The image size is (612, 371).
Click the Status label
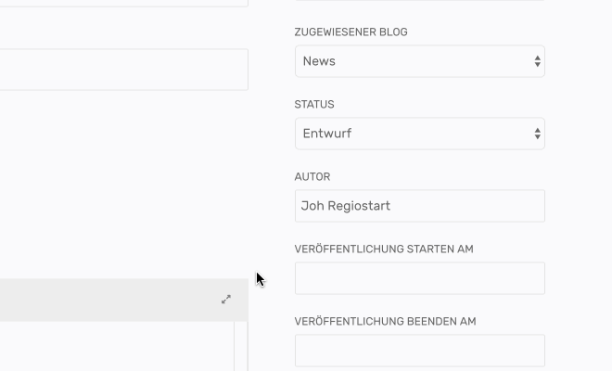click(x=314, y=104)
